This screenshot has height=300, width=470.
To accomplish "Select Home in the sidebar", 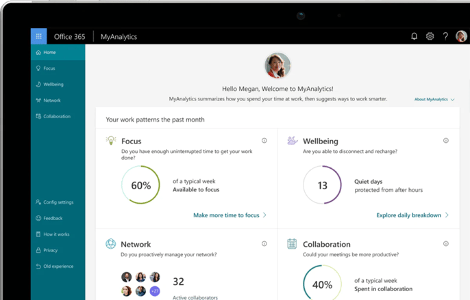I will pyautogui.click(x=49, y=53).
